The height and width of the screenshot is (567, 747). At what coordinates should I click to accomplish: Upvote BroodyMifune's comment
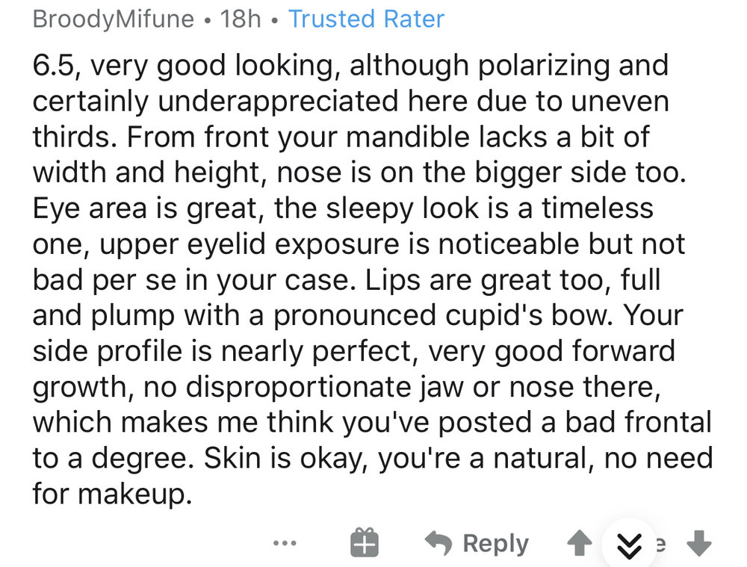[579, 545]
